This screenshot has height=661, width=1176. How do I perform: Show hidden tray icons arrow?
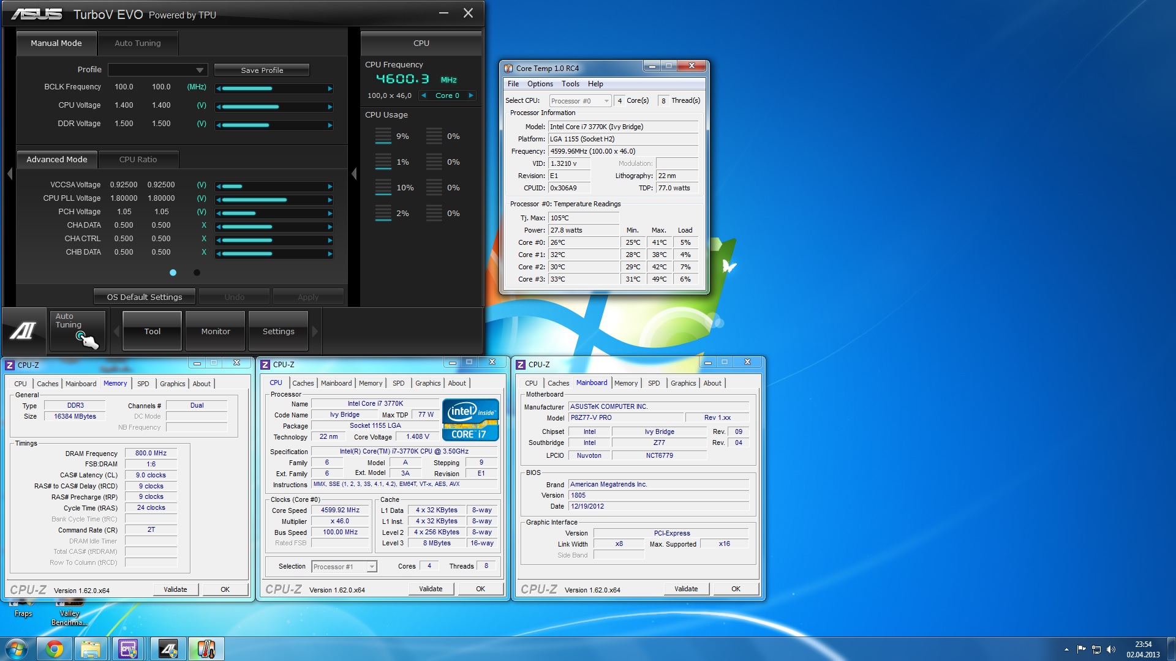coord(1066,649)
